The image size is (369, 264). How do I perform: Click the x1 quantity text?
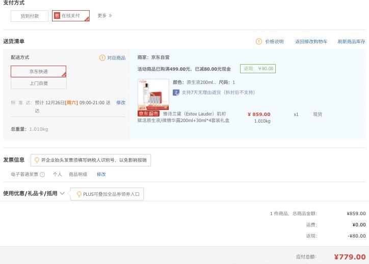(296, 114)
